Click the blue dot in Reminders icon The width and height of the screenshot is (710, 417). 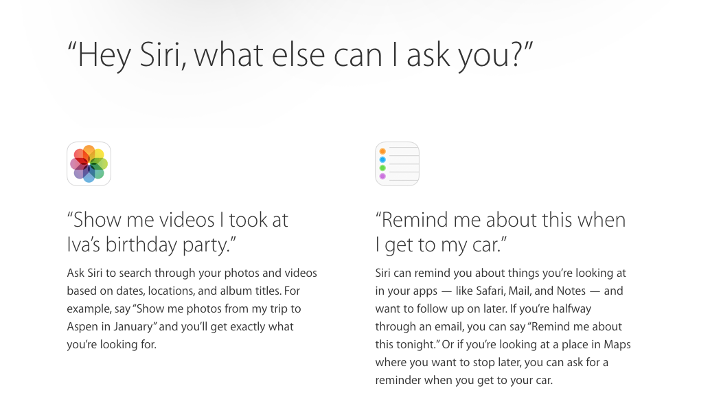382,159
